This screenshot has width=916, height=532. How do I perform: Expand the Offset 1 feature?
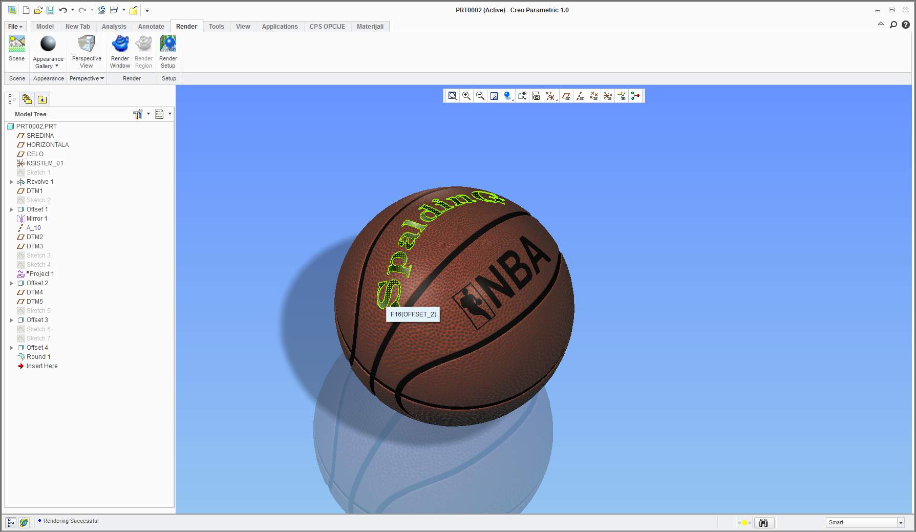(11, 209)
